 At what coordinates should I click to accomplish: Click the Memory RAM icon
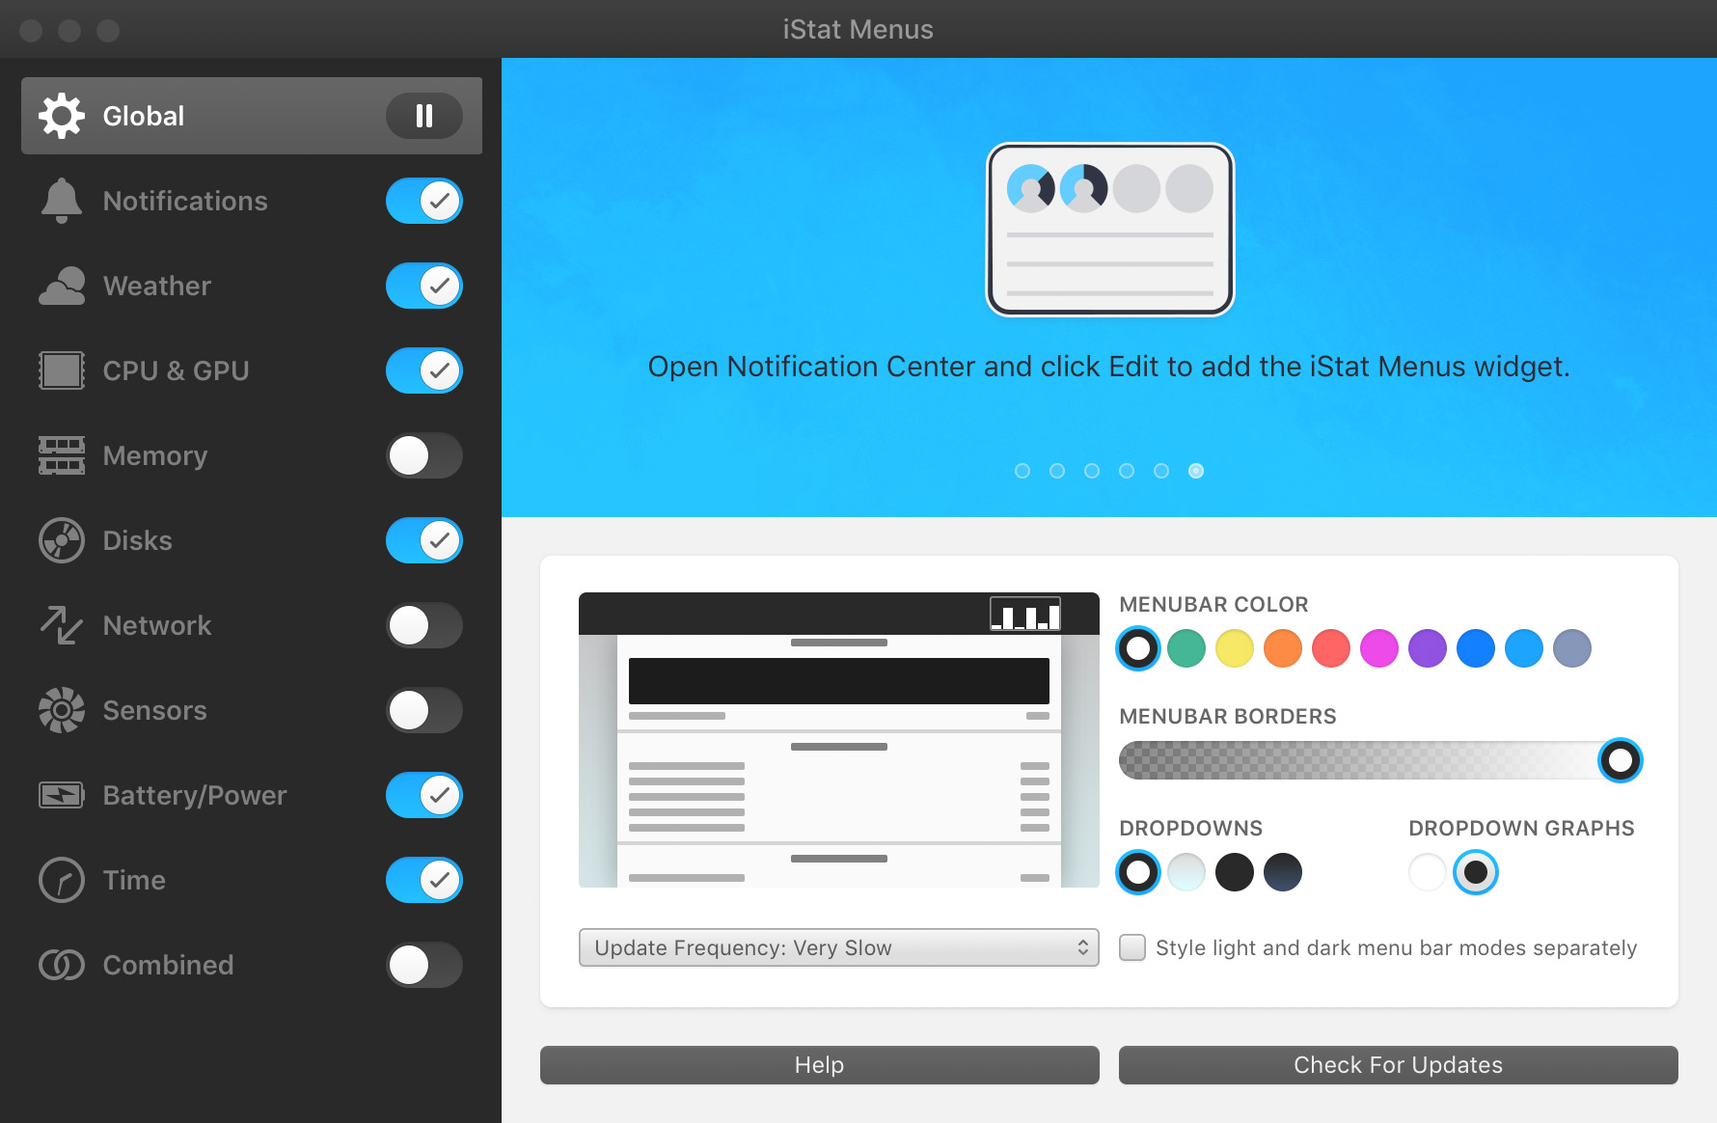pos(62,455)
